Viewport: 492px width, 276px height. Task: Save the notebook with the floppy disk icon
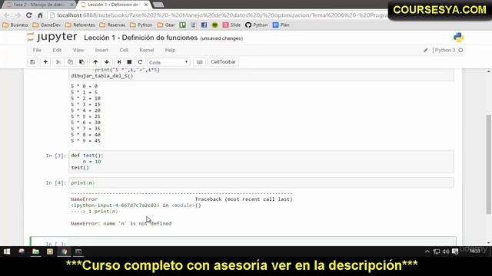tap(32, 62)
